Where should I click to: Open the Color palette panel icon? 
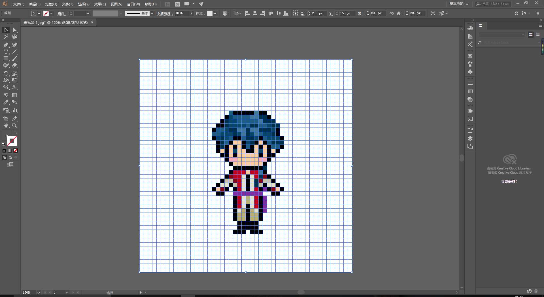click(x=470, y=28)
